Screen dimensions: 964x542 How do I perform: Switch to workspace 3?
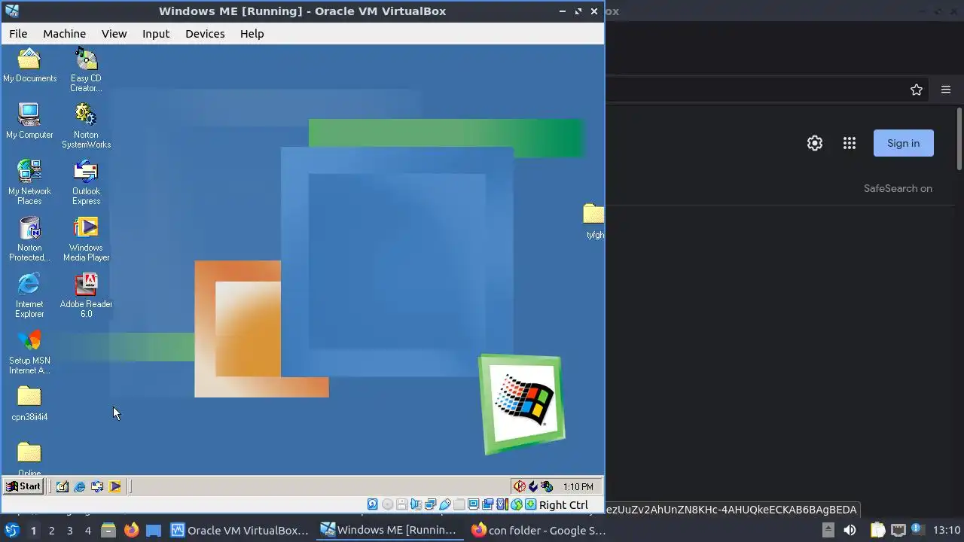tap(69, 531)
